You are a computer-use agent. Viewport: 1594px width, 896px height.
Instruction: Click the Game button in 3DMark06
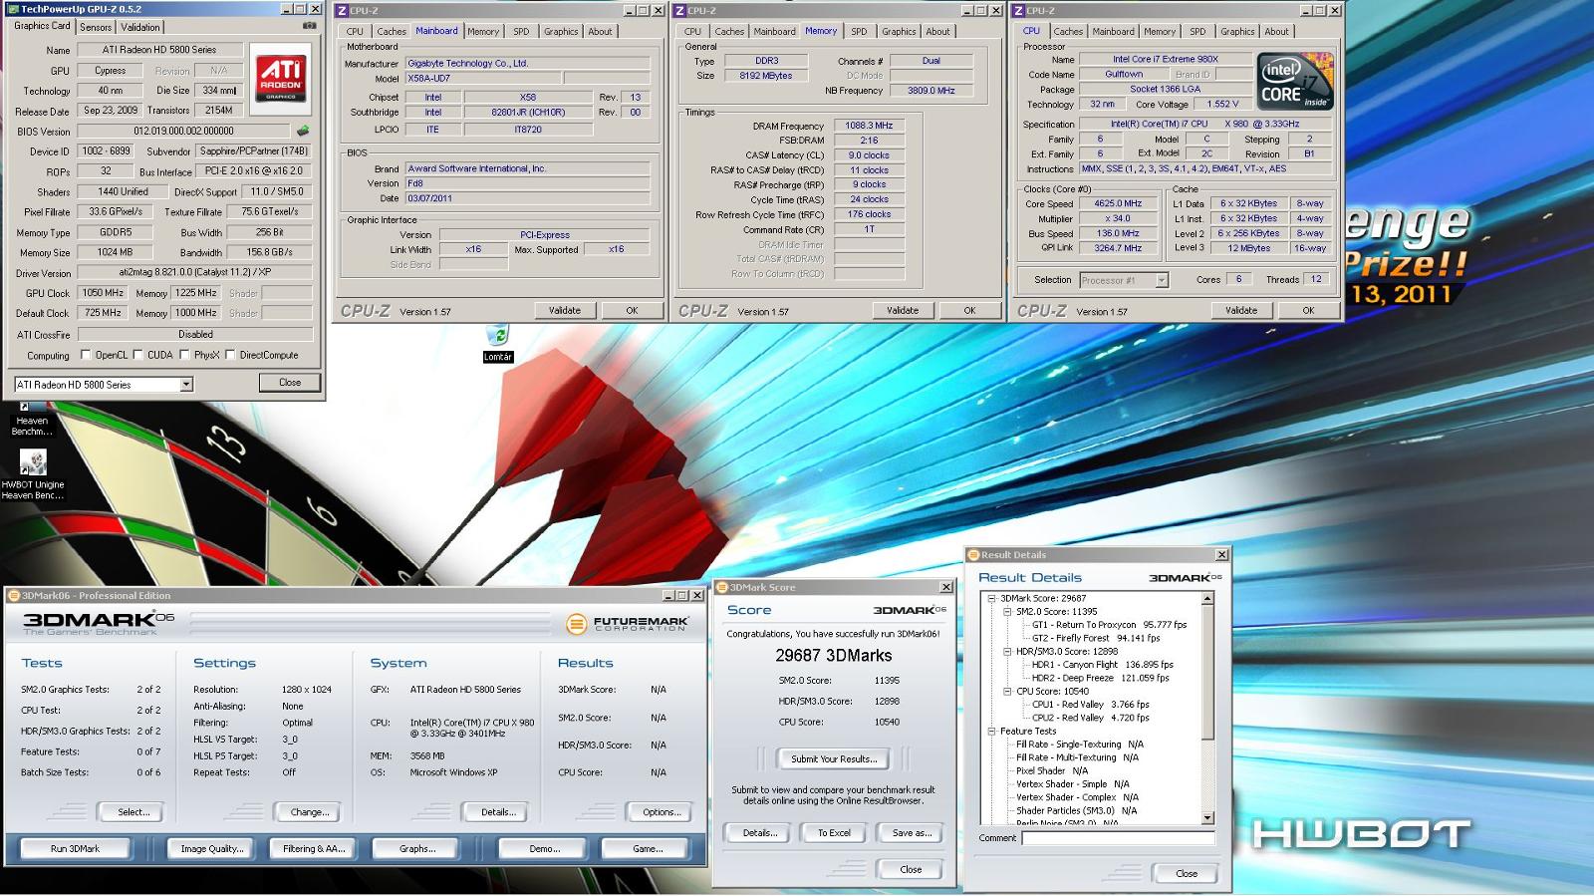pos(648,848)
